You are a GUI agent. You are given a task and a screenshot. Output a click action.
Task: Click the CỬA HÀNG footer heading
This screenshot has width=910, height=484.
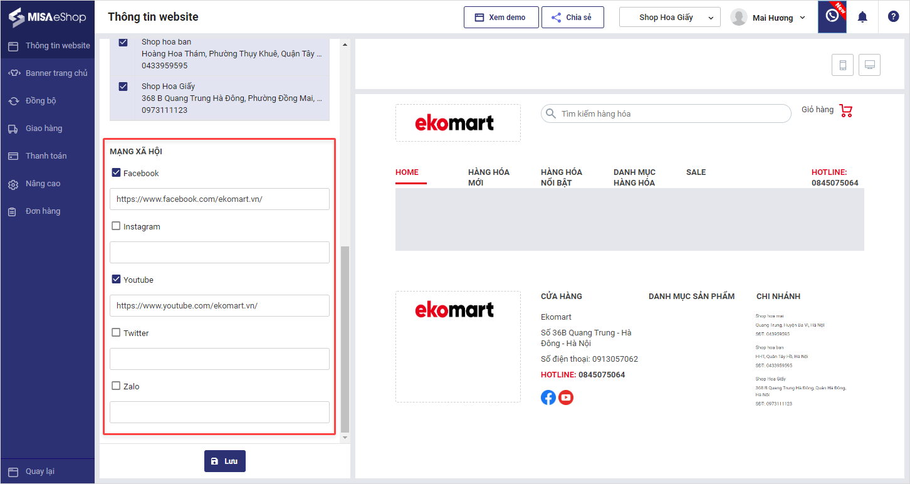coord(562,297)
